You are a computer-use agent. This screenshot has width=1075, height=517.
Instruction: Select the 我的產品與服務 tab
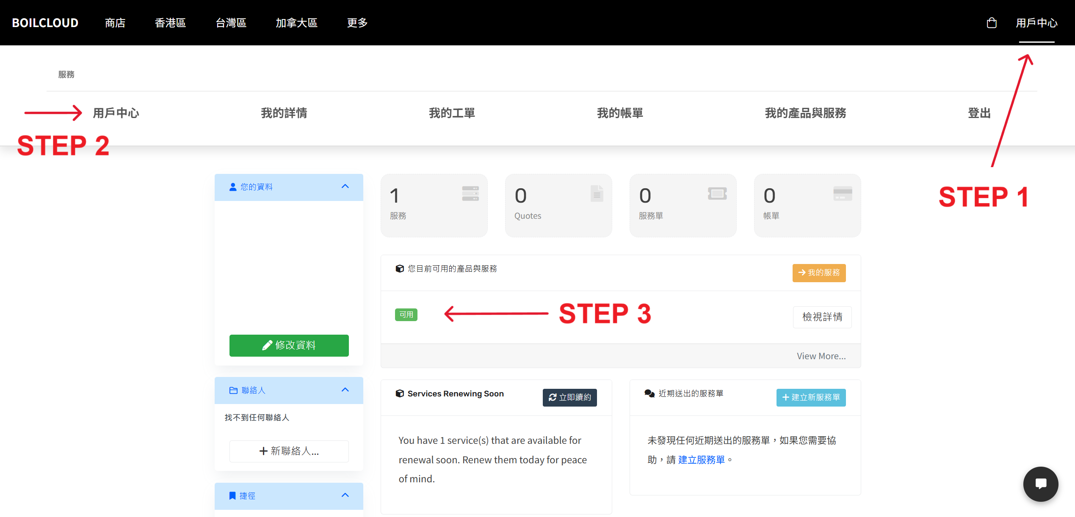tap(805, 113)
